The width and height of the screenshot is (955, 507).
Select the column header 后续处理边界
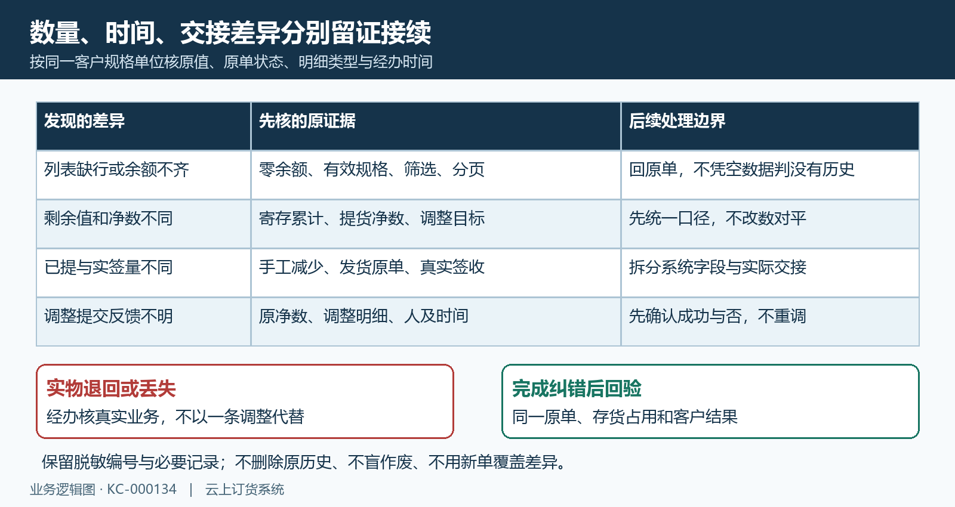[770, 126]
